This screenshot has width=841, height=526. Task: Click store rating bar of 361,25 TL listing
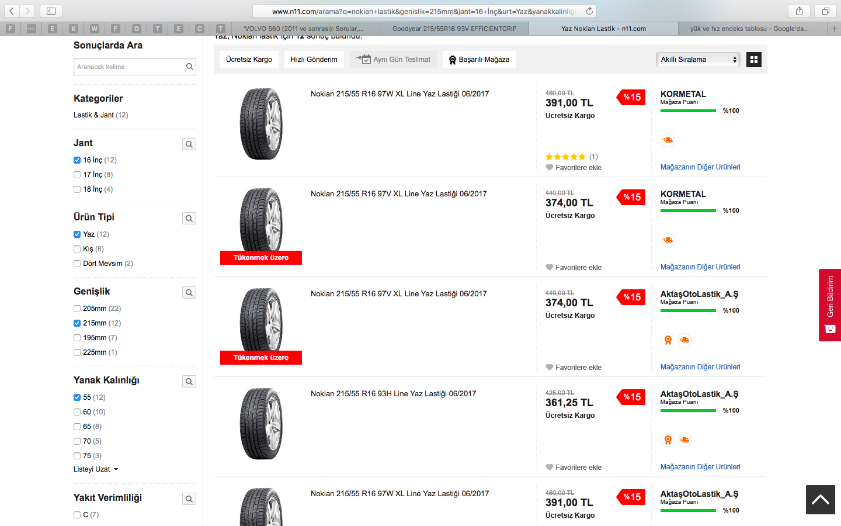[688, 410]
